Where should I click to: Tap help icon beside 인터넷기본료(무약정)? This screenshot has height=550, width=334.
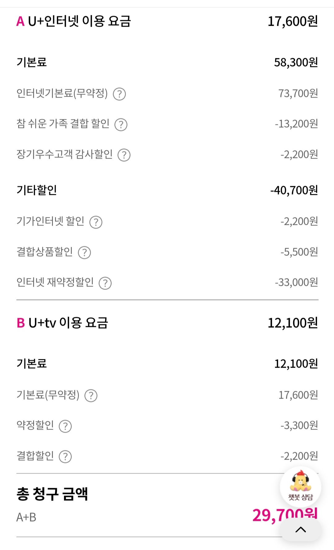(x=119, y=94)
